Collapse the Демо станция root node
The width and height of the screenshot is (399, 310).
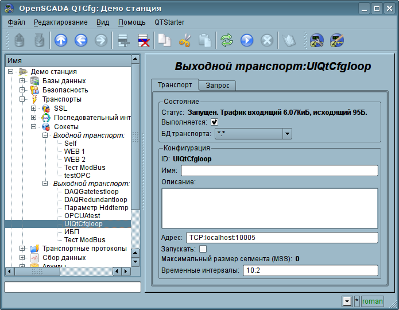(x=10, y=72)
